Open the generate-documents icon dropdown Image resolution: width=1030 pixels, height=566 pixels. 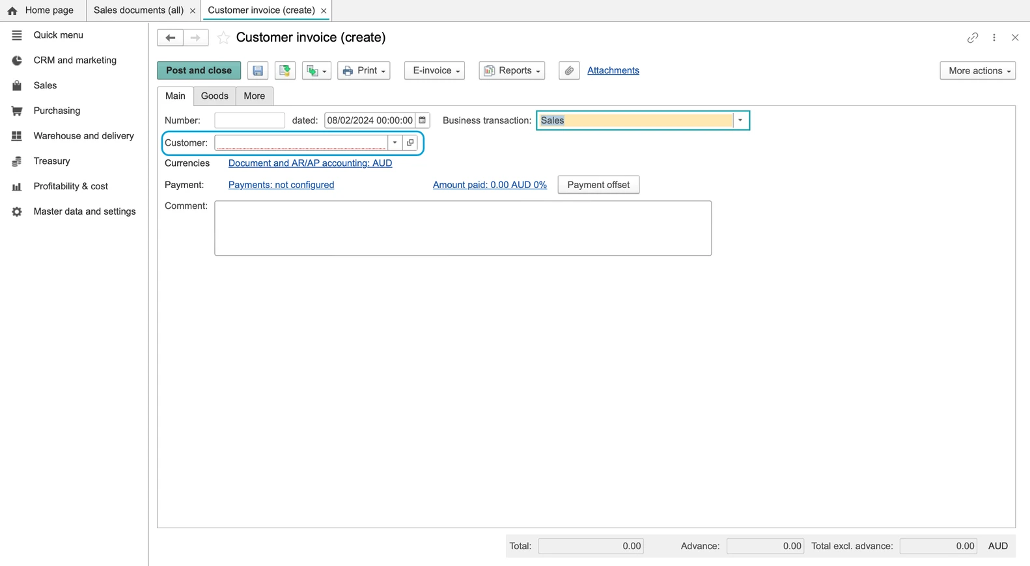click(316, 70)
